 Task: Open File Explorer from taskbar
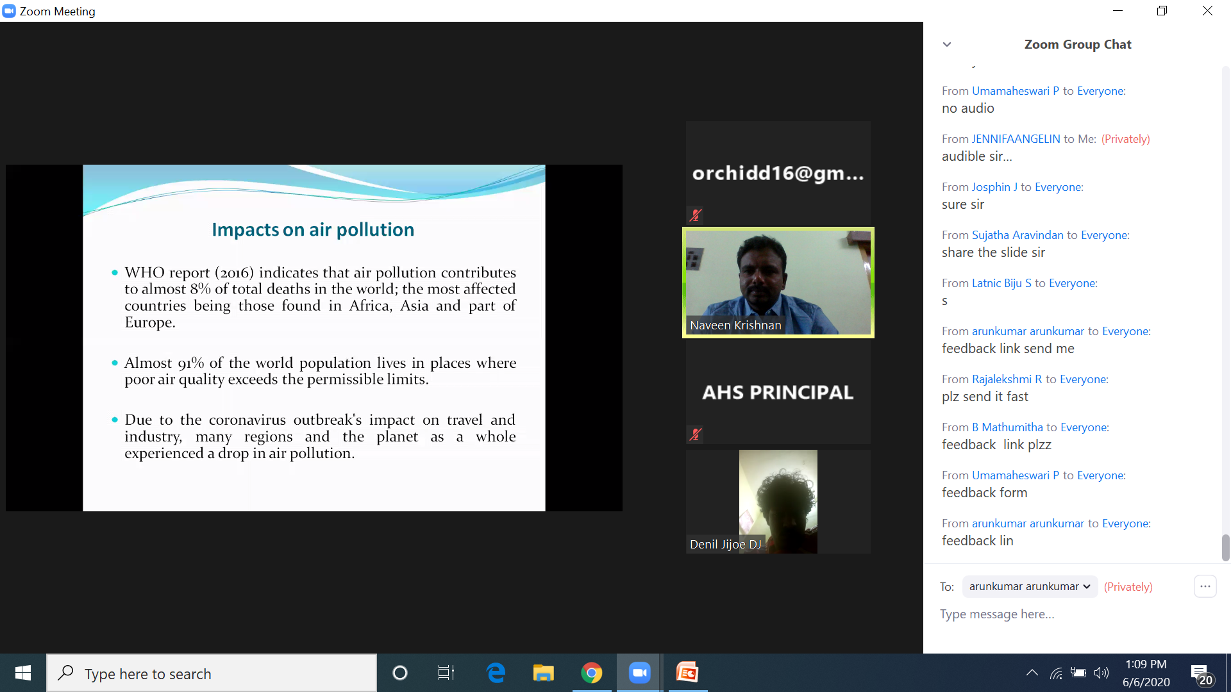(543, 673)
